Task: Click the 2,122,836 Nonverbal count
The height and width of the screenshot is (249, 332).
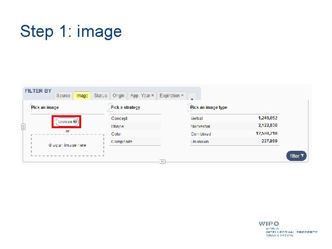Action: pyautogui.click(x=267, y=125)
